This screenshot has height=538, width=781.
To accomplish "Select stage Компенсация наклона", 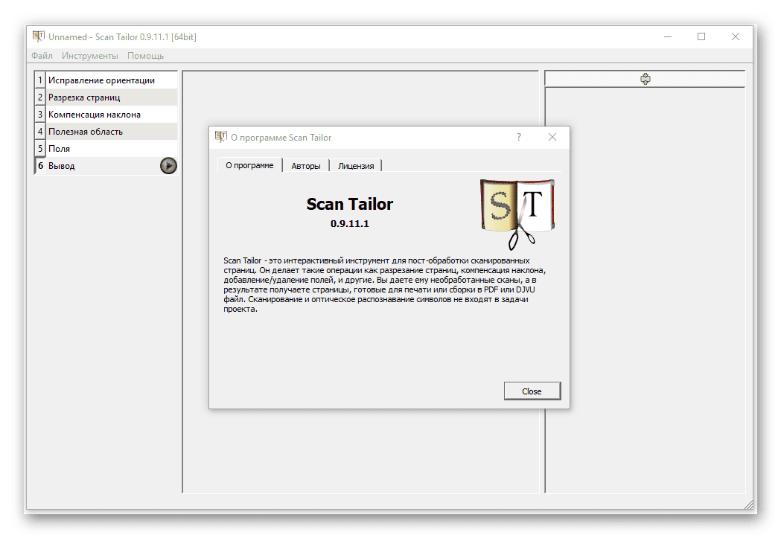I will (106, 115).
